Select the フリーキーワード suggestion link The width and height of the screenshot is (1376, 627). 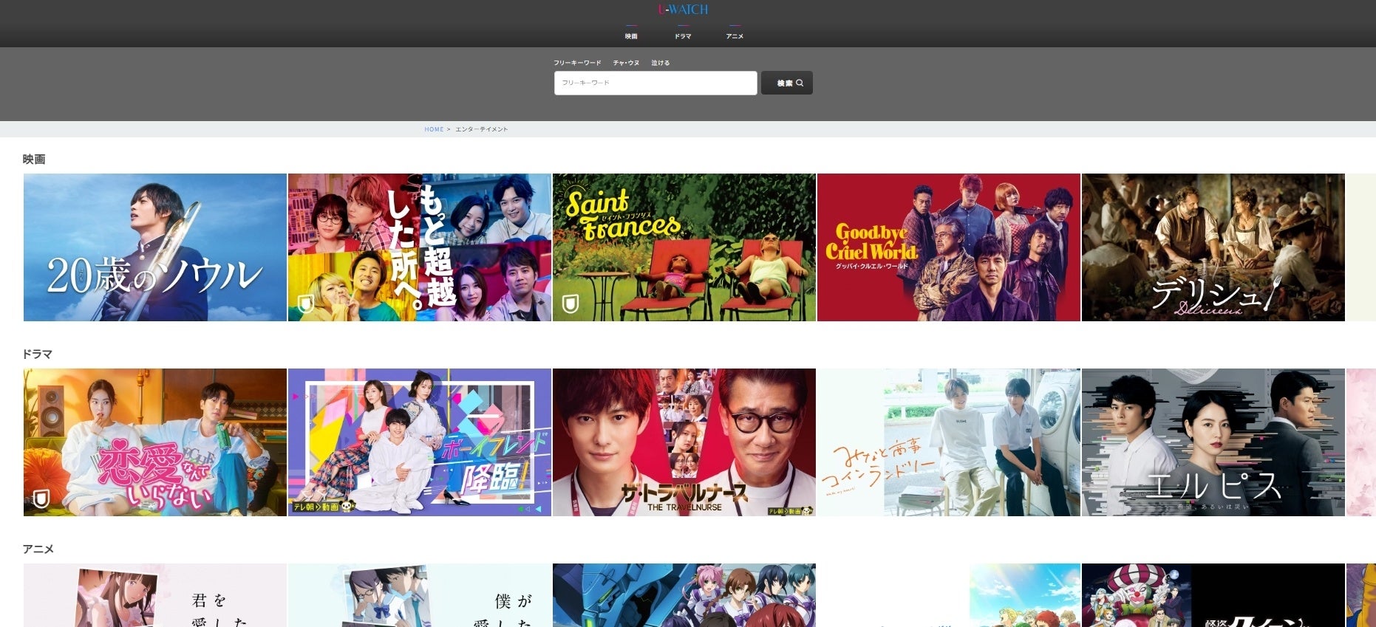tap(578, 63)
